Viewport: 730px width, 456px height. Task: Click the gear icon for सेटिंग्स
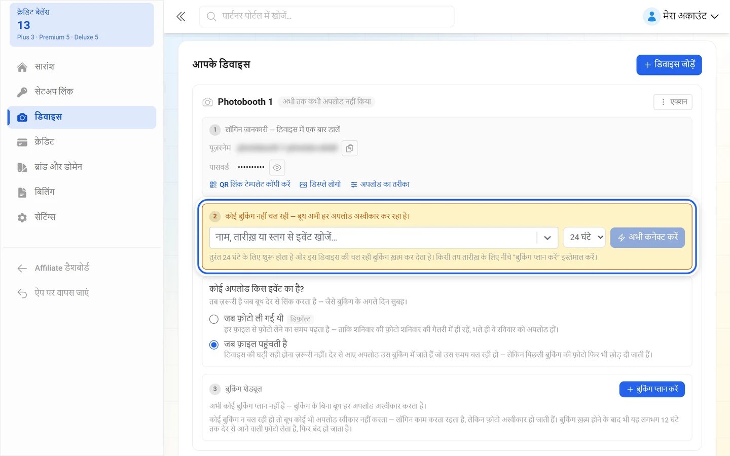[22, 217]
